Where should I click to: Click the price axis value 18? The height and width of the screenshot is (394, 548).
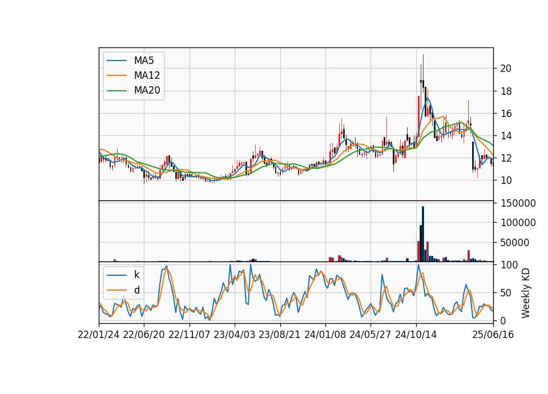(x=506, y=91)
